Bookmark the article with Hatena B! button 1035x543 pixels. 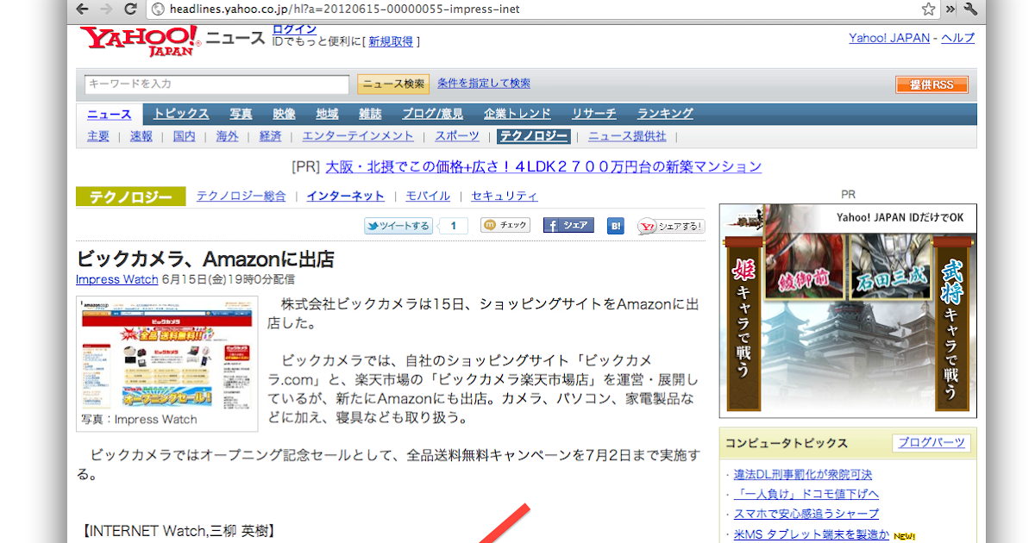[x=615, y=226]
